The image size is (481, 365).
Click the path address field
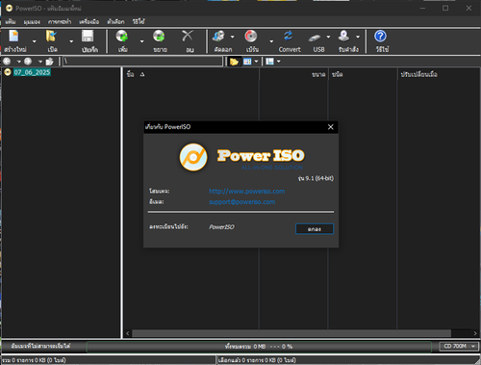[142, 62]
